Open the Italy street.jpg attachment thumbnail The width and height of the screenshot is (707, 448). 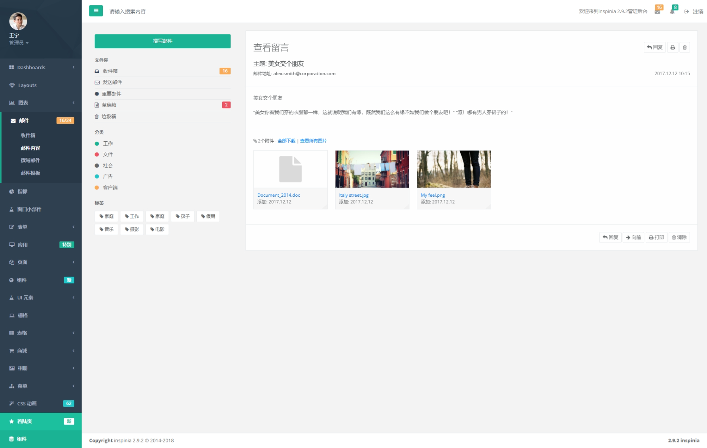(x=372, y=169)
